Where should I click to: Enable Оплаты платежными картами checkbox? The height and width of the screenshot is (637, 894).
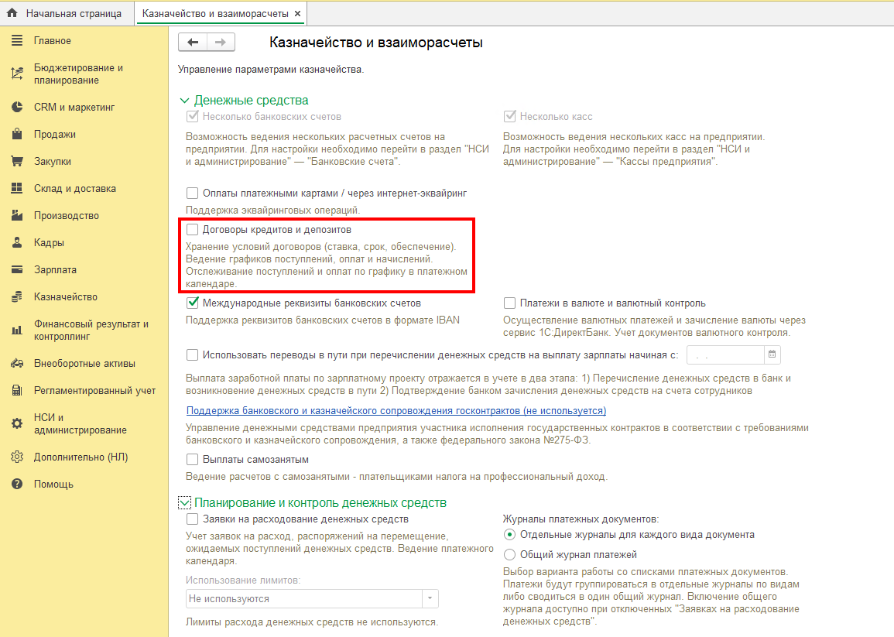193,193
